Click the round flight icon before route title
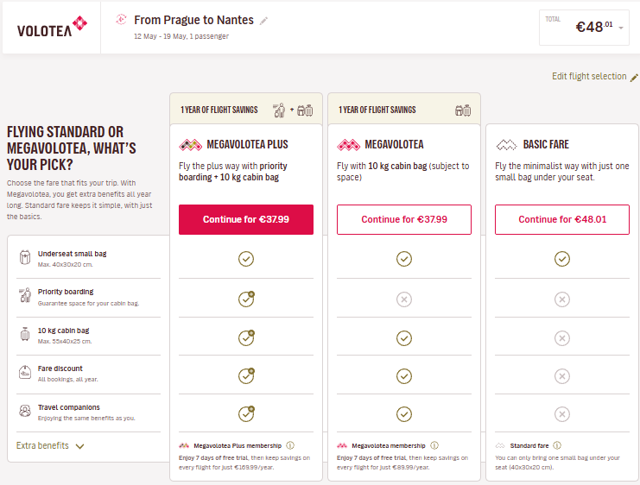This screenshot has width=640, height=485. tap(121, 20)
